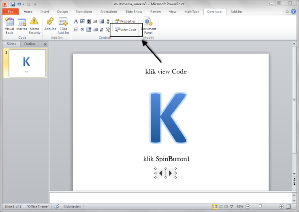Insert the Check Box control
The image size is (299, 212).
76,29
